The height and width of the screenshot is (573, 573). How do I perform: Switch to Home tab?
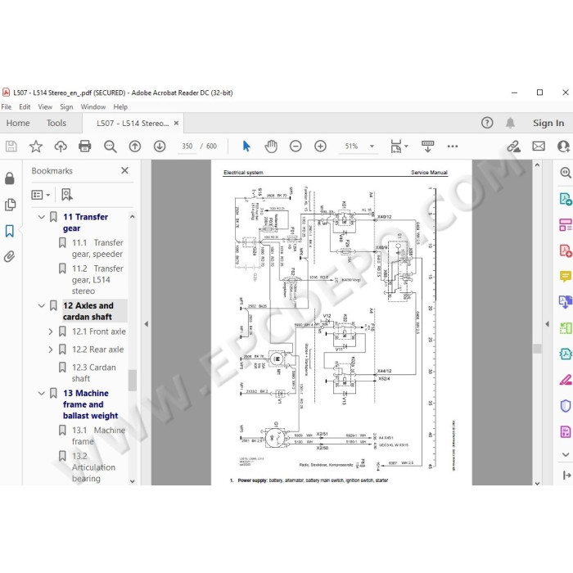pyautogui.click(x=18, y=123)
